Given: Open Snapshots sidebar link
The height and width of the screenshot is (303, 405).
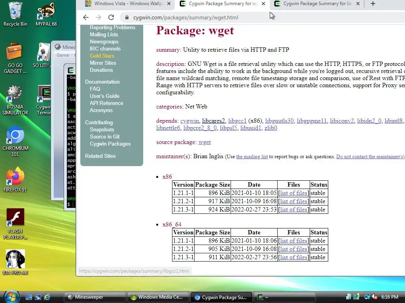Looking at the screenshot, I should coord(102,129).
